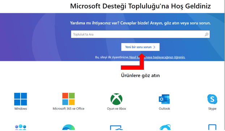Image resolution: width=225 pixels, height=131 pixels.
Task: Choose the Outlook envelope icon
Action: [164, 99]
